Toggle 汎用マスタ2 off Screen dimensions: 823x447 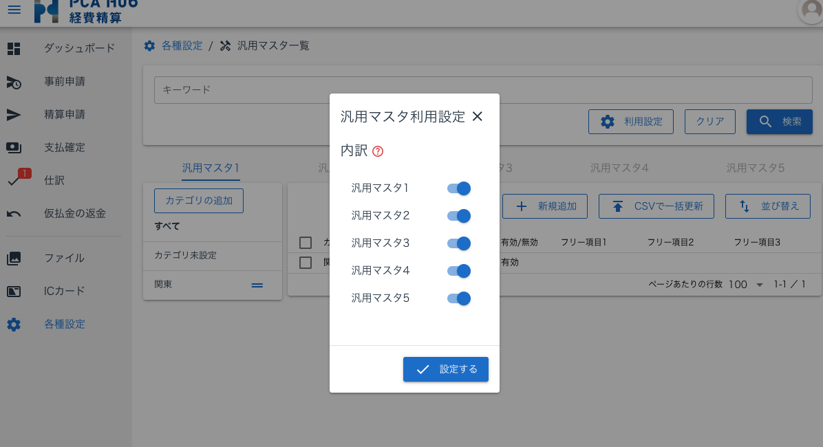458,215
